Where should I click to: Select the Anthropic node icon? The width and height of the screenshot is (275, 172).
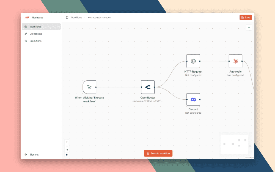(x=236, y=61)
